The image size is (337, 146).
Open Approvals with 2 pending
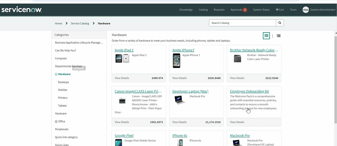click(238, 10)
